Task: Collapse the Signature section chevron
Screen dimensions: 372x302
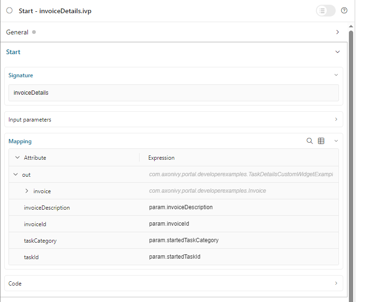Action: (x=336, y=75)
